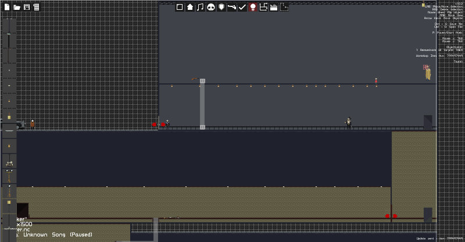Open the checkmark objectives category
465x242 pixels.
click(242, 7)
